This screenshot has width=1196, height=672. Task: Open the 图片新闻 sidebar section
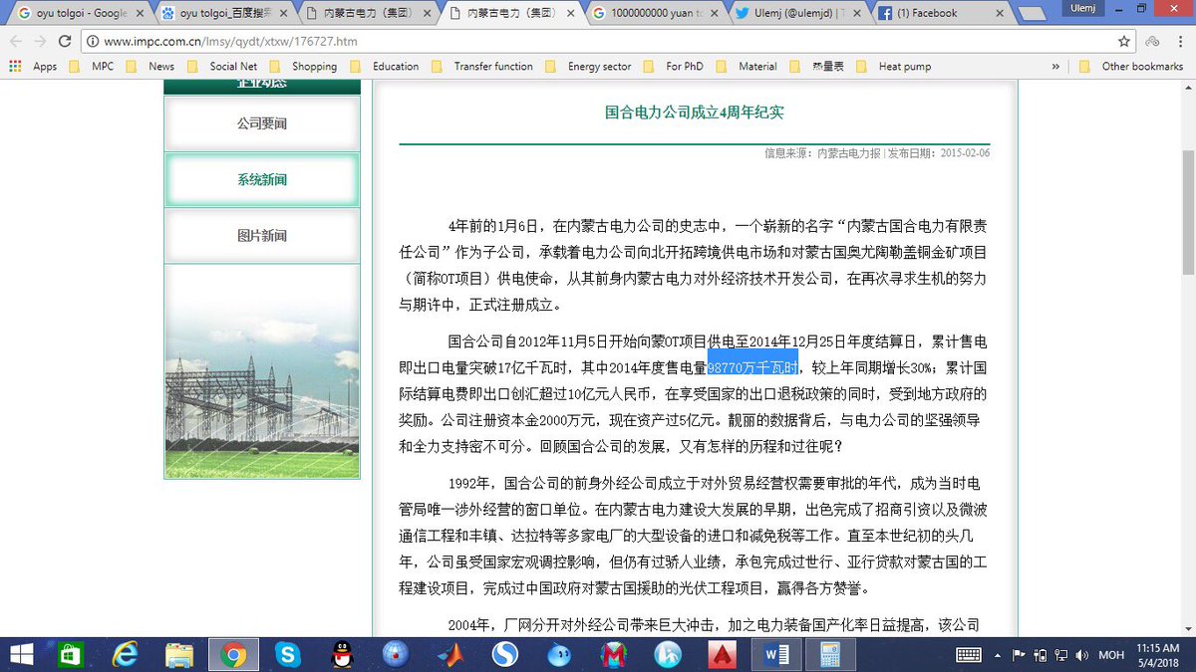pos(262,235)
